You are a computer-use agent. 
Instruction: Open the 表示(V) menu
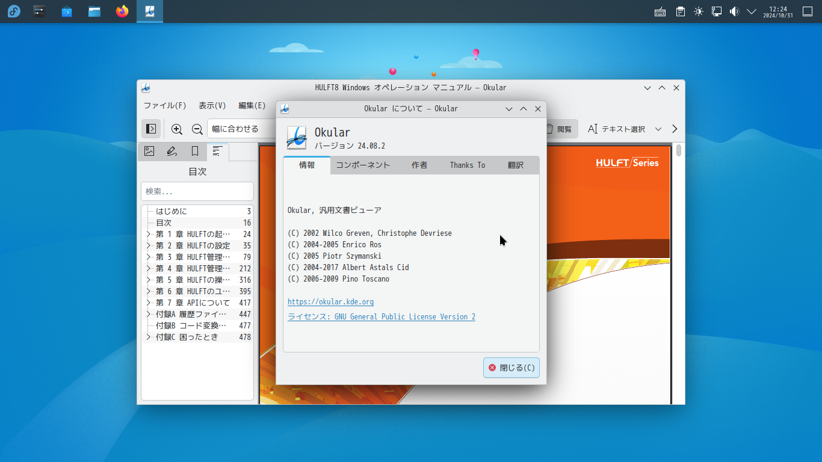pyautogui.click(x=212, y=105)
